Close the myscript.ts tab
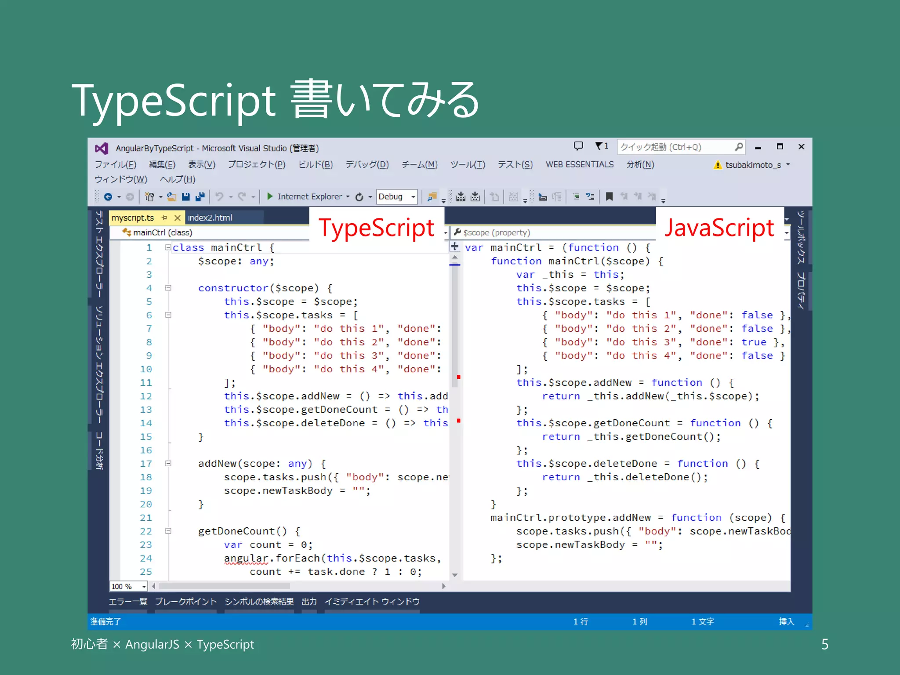900x675 pixels. coord(178,218)
